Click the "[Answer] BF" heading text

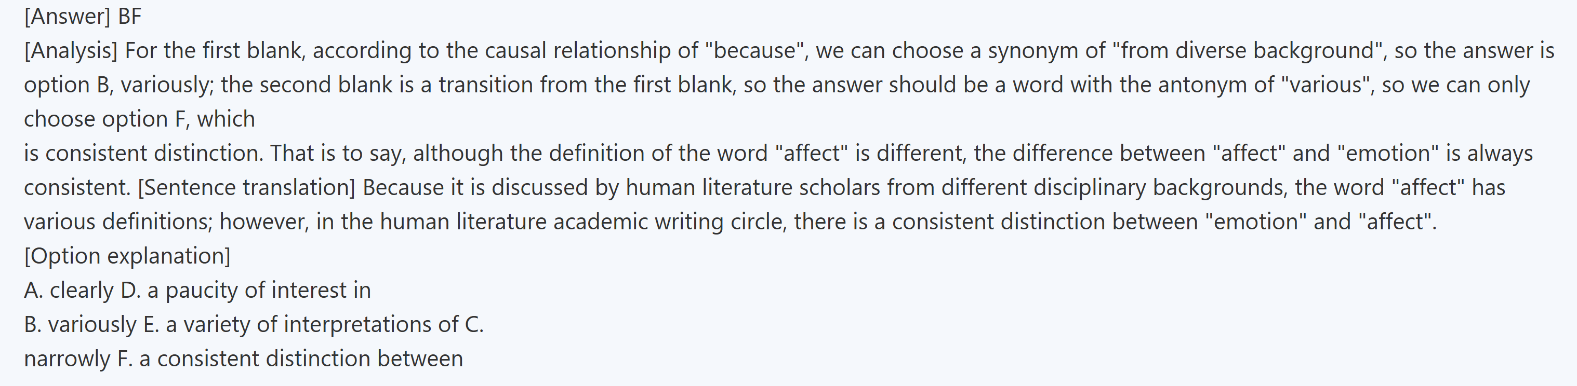coord(83,16)
